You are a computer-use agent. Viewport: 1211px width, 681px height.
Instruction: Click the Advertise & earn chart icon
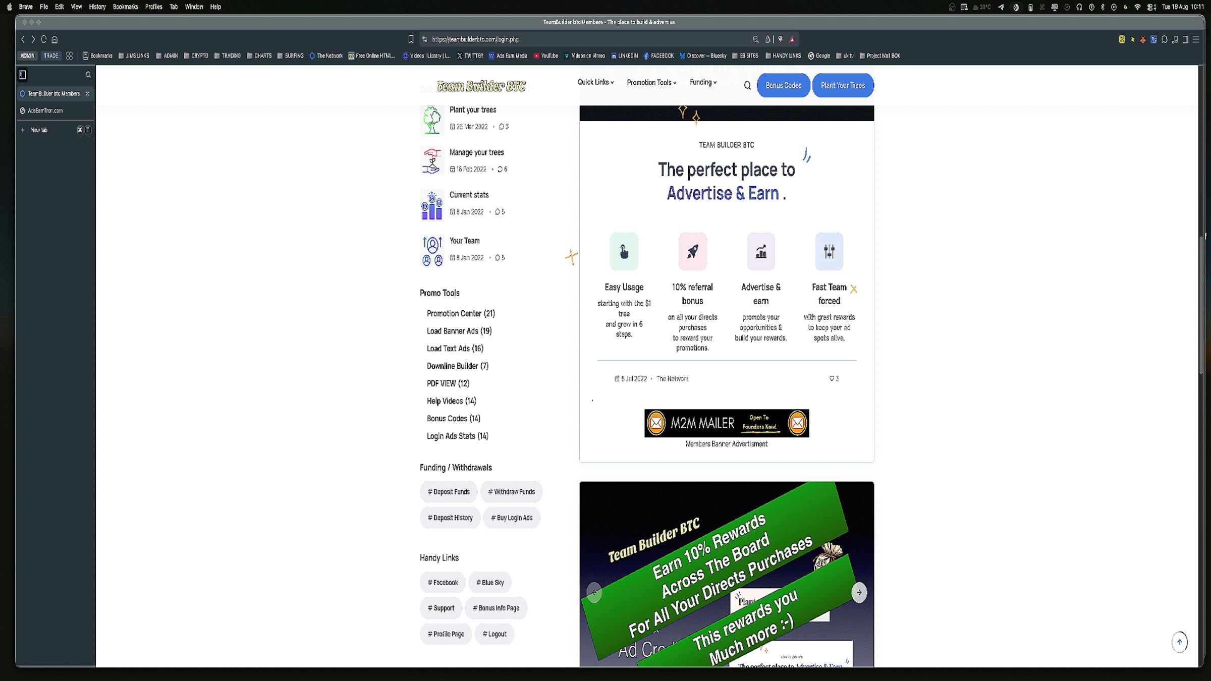[761, 251]
